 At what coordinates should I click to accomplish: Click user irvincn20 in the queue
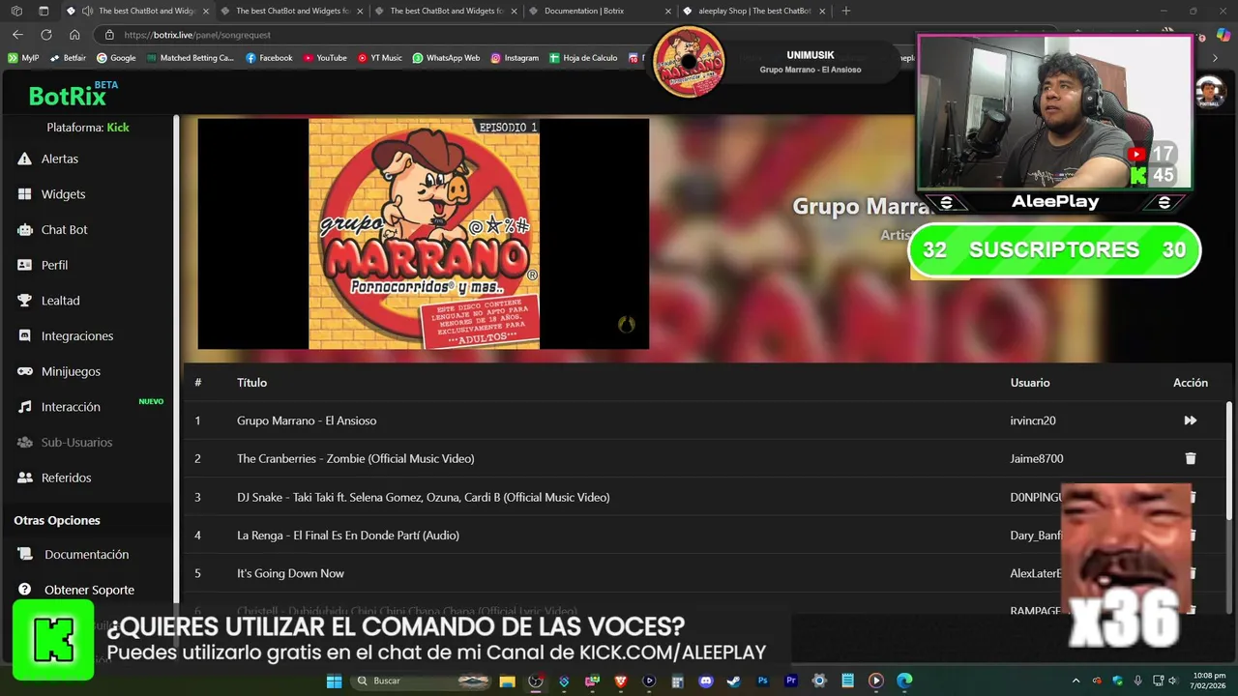(1032, 420)
